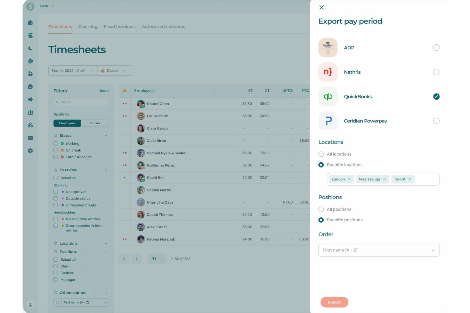Collapse the To review filter section

(106, 170)
